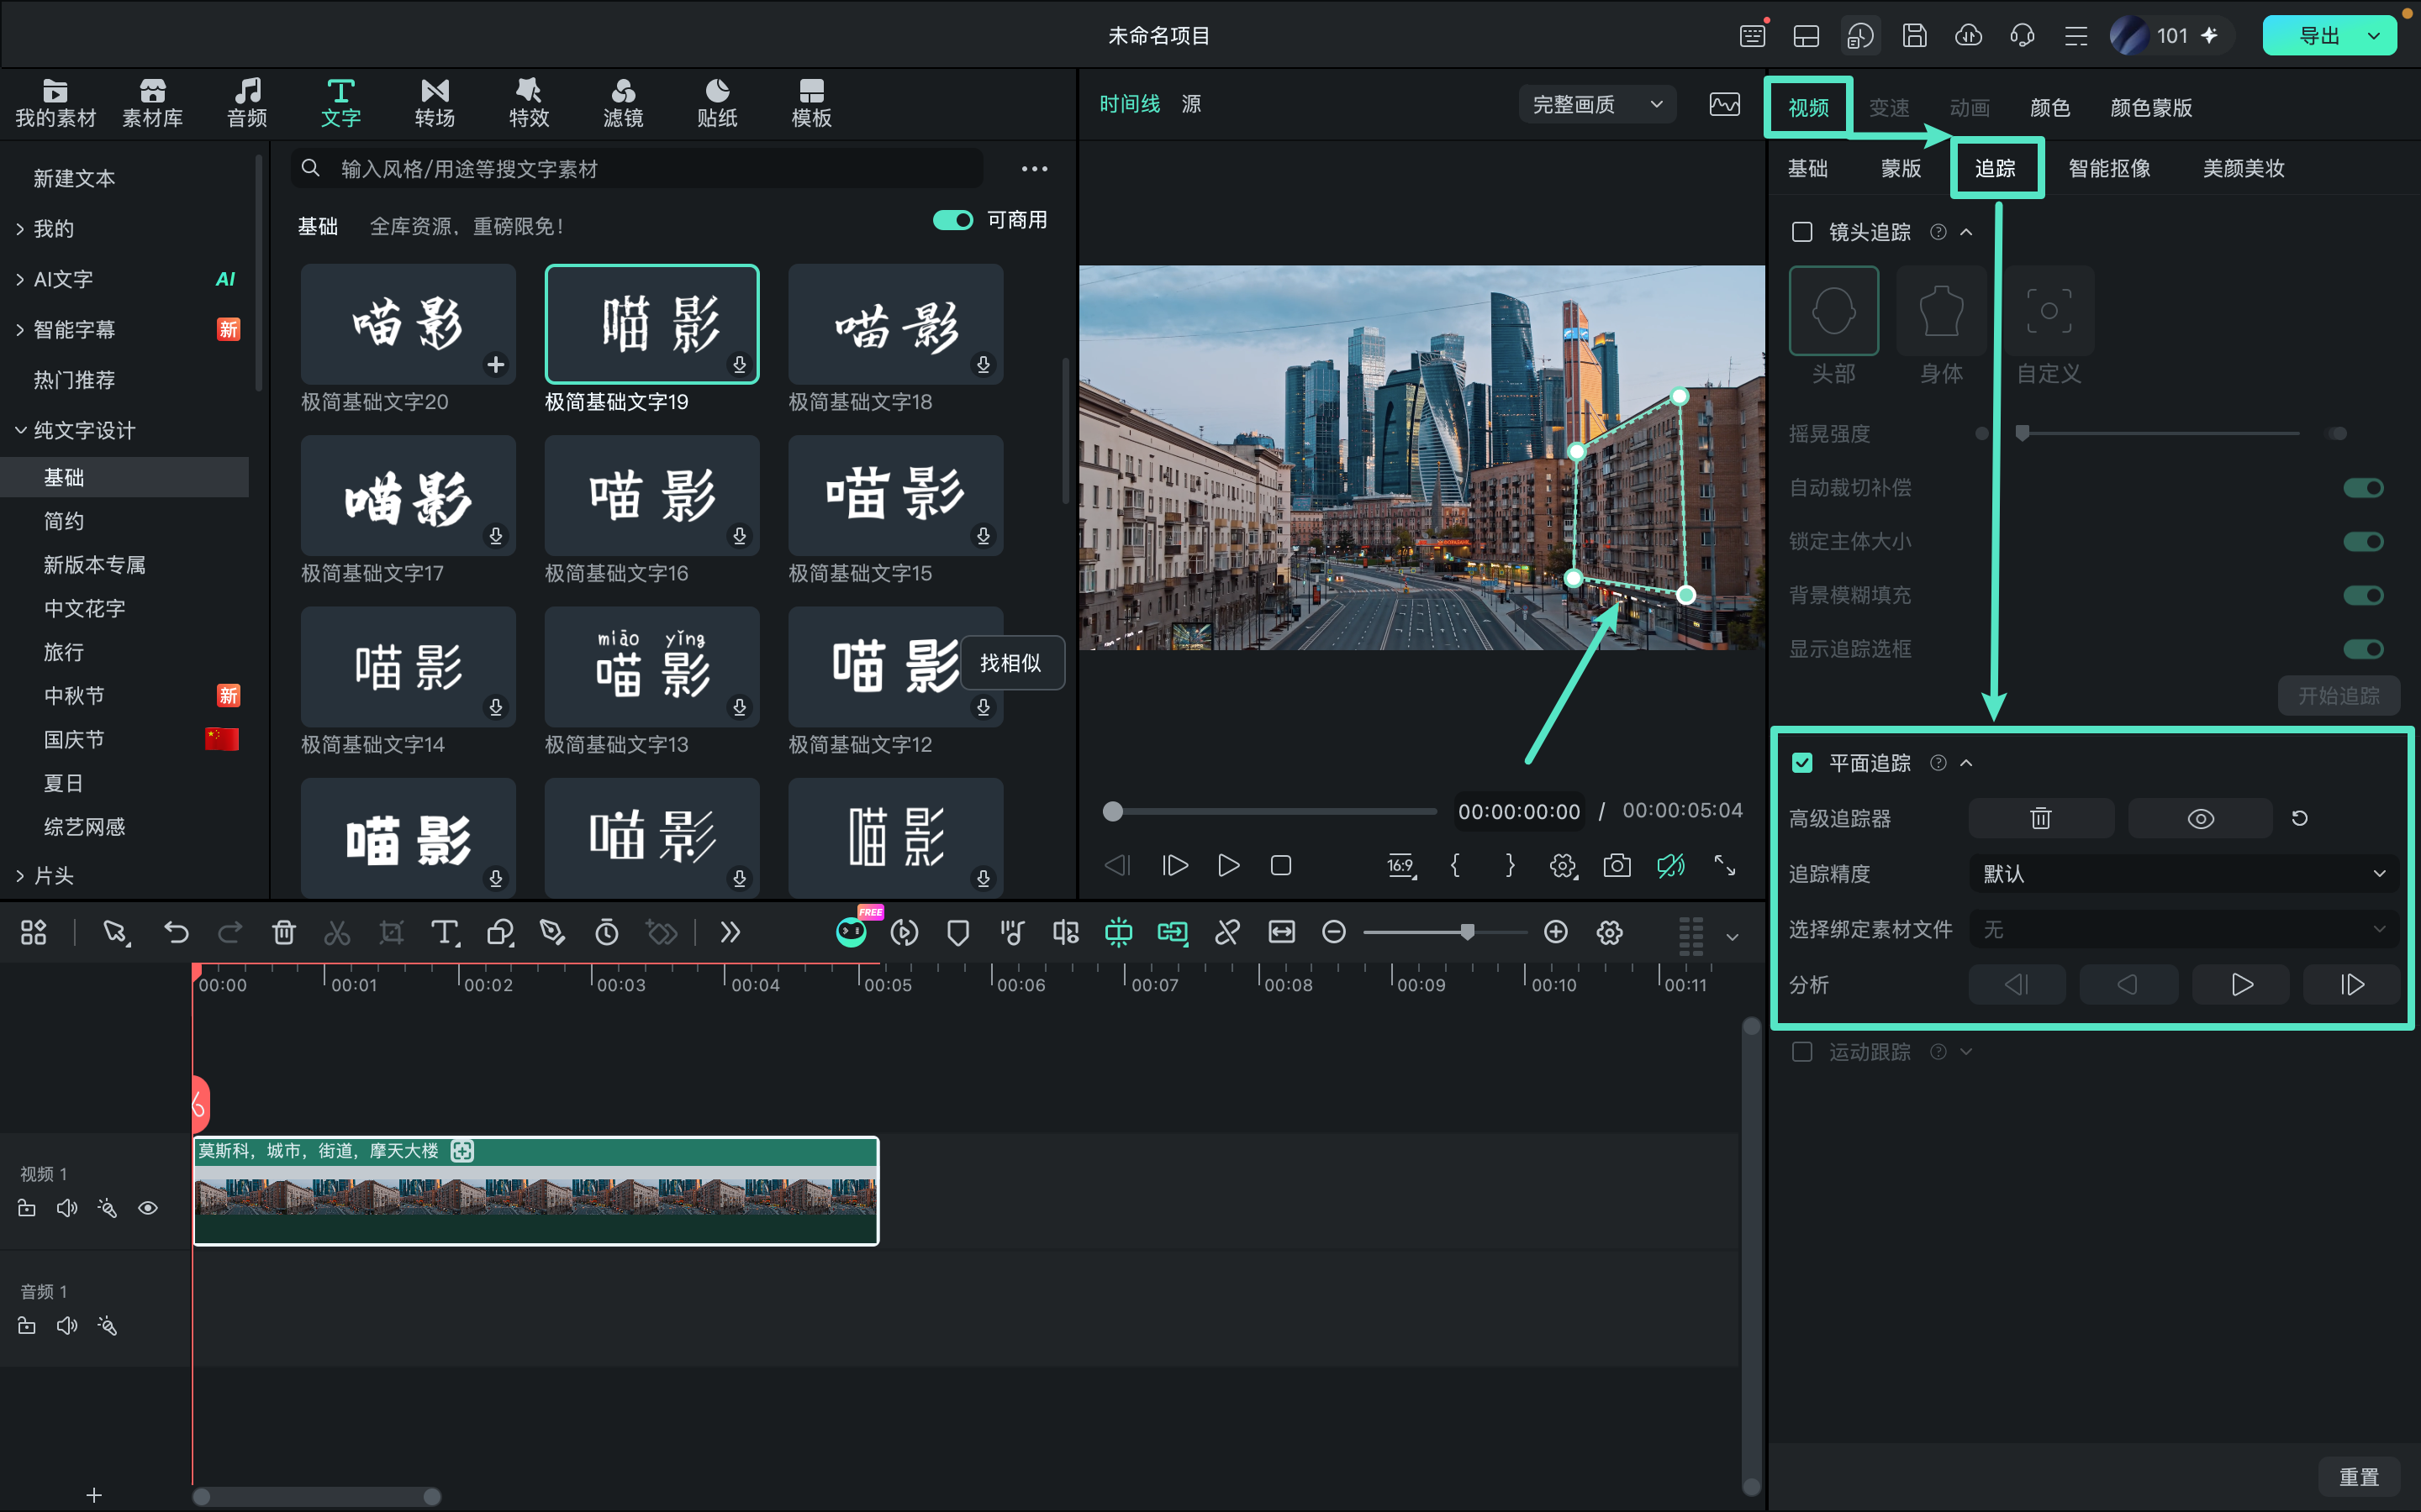
Task: Zoom out timeline with minus circle icon
Action: [x=1333, y=932]
